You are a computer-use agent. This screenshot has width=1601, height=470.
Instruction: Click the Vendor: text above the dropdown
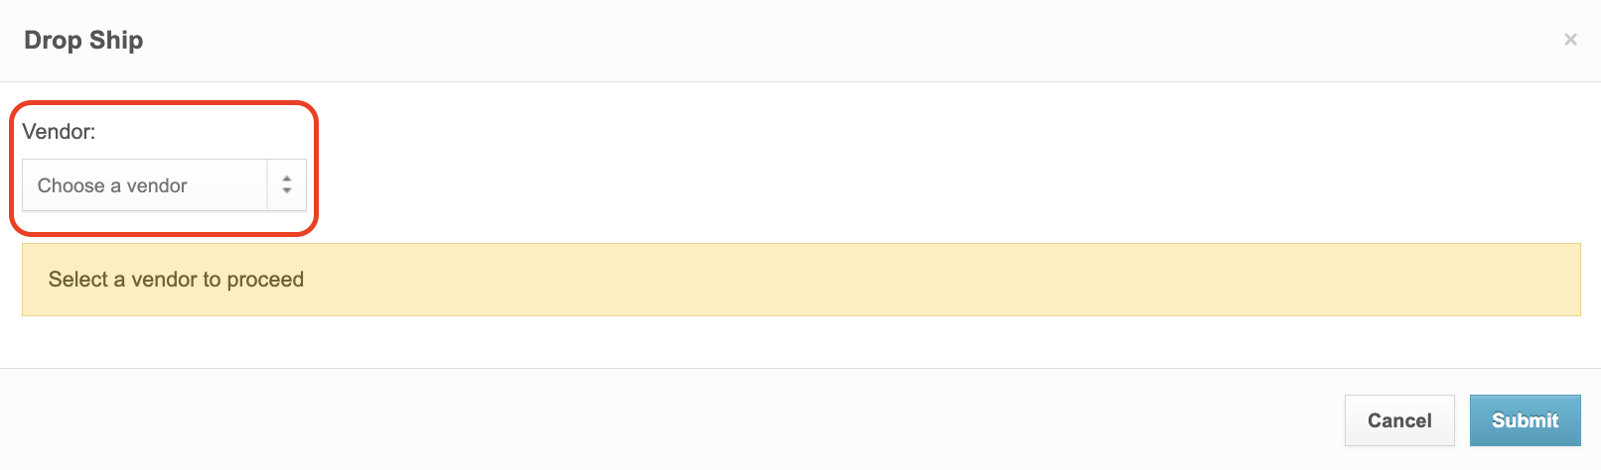coord(59,132)
